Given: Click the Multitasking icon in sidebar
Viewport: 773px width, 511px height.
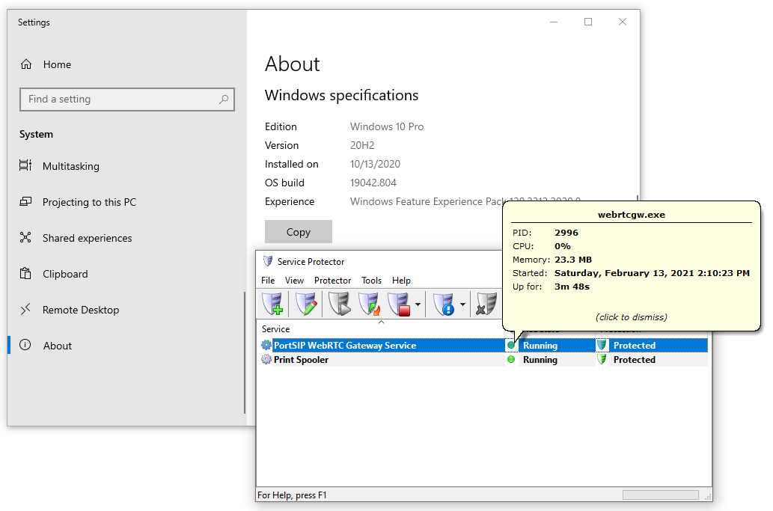Looking at the screenshot, I should coord(25,165).
